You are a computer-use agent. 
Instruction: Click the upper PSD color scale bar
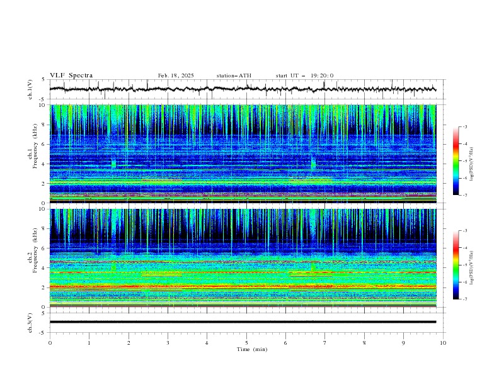click(x=456, y=161)
